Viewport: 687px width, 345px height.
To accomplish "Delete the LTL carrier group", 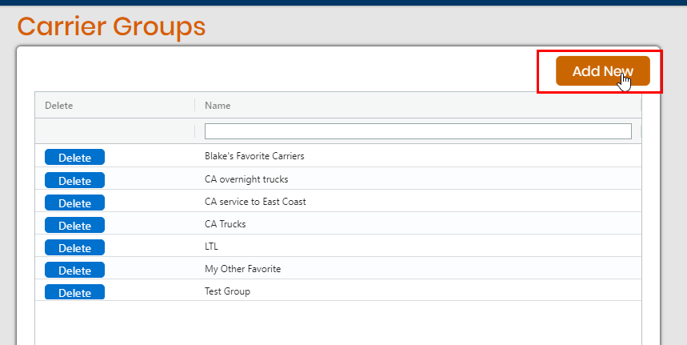I will 74,247.
